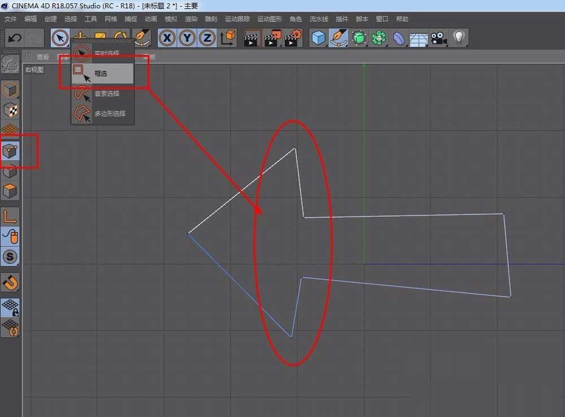565x417 pixels.
Task: Toggle the Y axis lock
Action: click(x=186, y=38)
